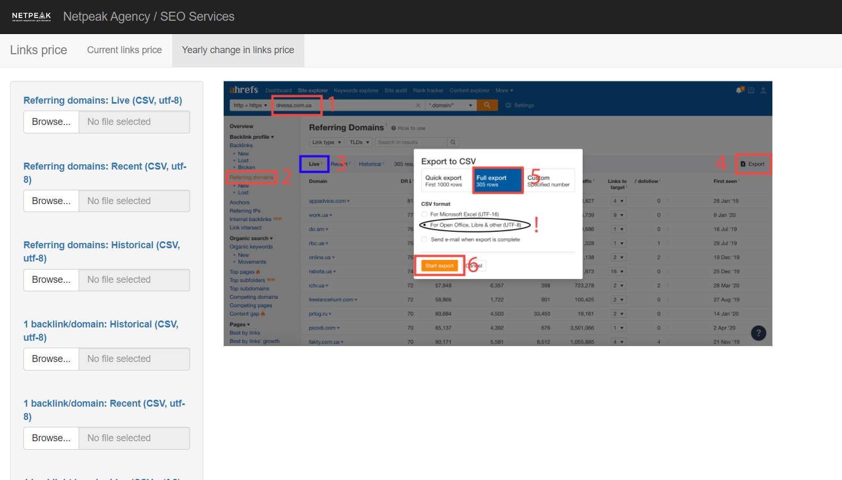Open the user profile icon in the ahrefs header
Image resolution: width=842 pixels, height=480 pixels.
763,90
